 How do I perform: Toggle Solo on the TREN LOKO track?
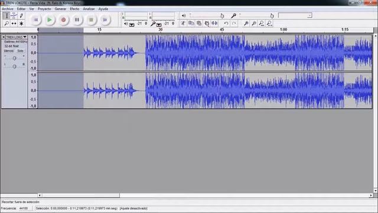[20, 51]
